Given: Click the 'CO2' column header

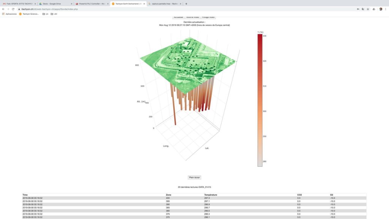Looking at the screenshot, I should 299,195.
